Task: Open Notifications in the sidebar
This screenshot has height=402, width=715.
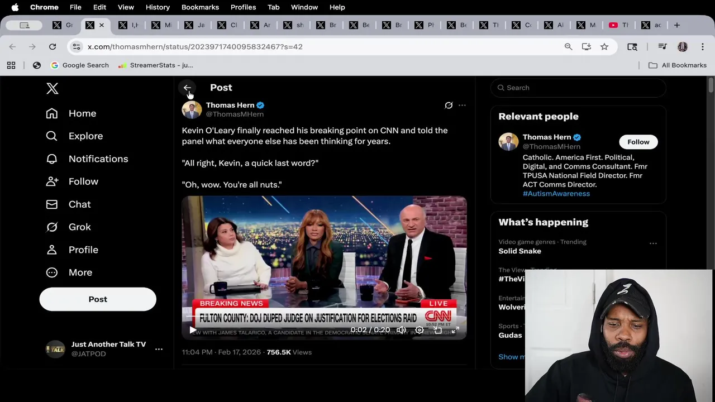Action: (87, 159)
